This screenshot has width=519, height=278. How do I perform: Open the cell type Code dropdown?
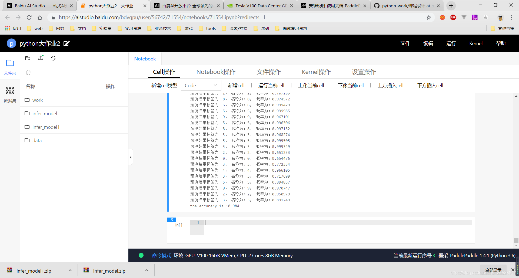tap(201, 85)
